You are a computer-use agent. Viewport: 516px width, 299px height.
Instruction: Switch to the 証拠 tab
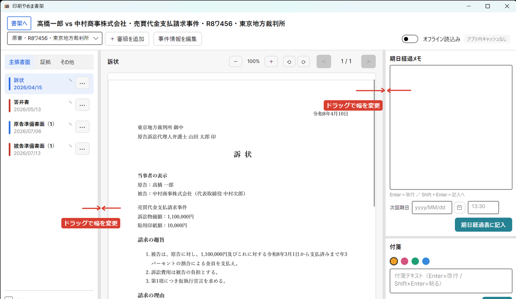pos(45,62)
